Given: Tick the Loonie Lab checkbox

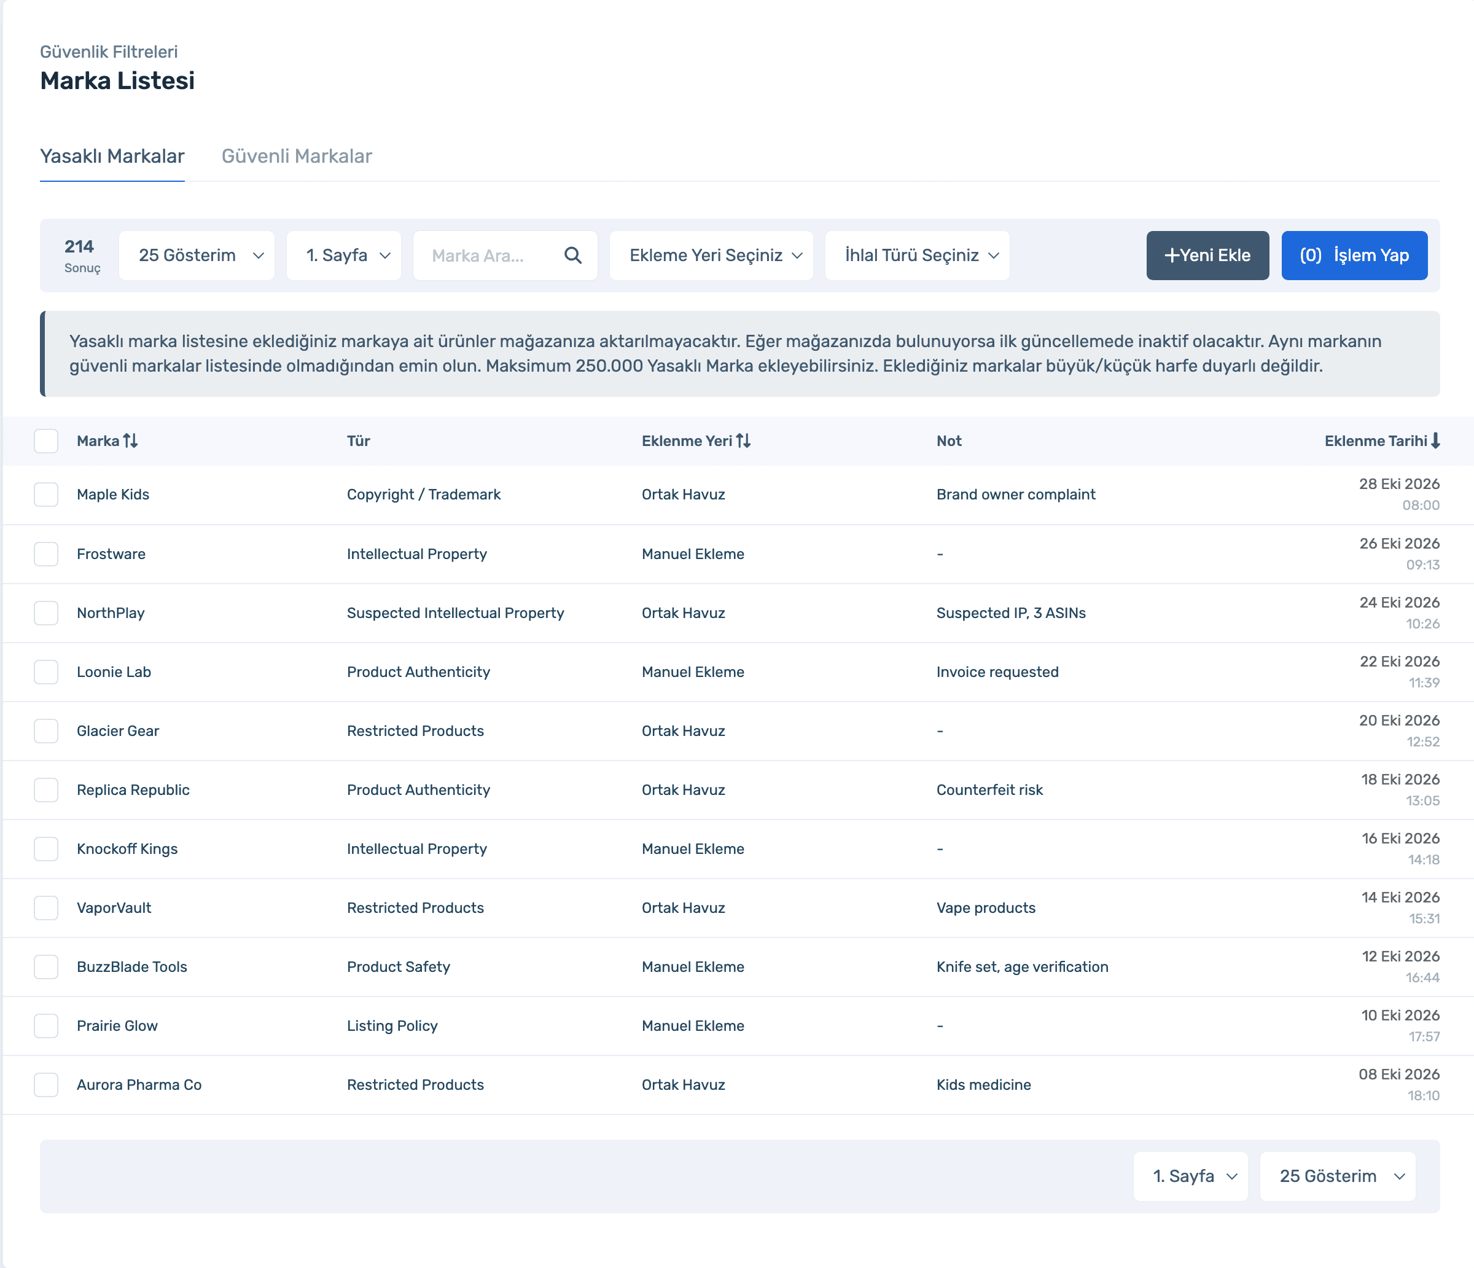Looking at the screenshot, I should click(x=46, y=673).
